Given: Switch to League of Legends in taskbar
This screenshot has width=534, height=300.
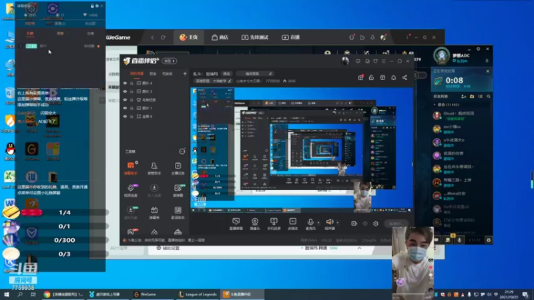Looking at the screenshot, I should pos(198,295).
